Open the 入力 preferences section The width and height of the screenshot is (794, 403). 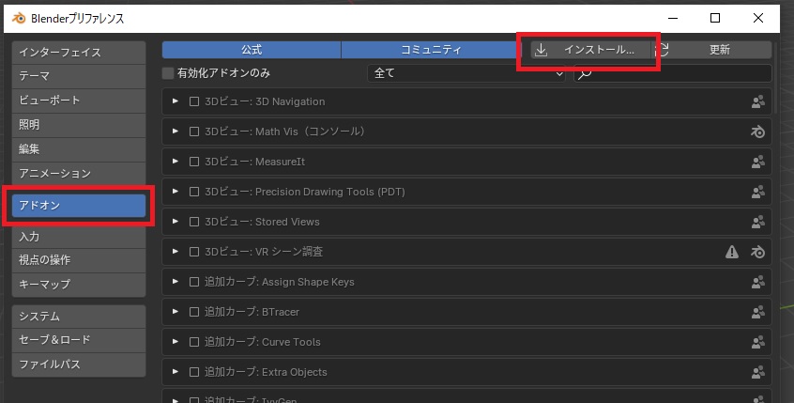[79, 237]
